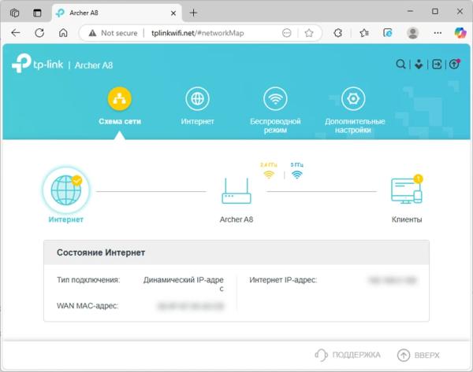473x372 pixels.
Task: Open the browser profile avatar
Action: pyautogui.click(x=412, y=33)
